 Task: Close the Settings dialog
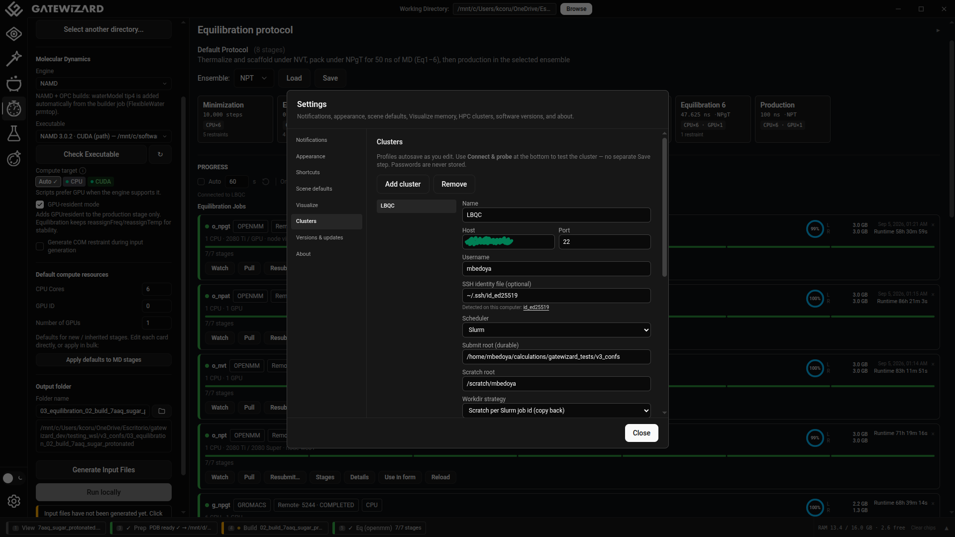click(641, 433)
